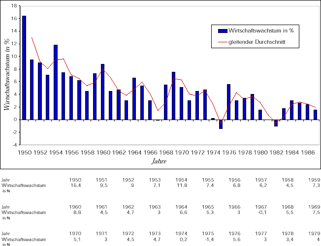Viewport: 321px width, 246px height.
Task: Click the '1969' year cell in the table
Action: 314,207
